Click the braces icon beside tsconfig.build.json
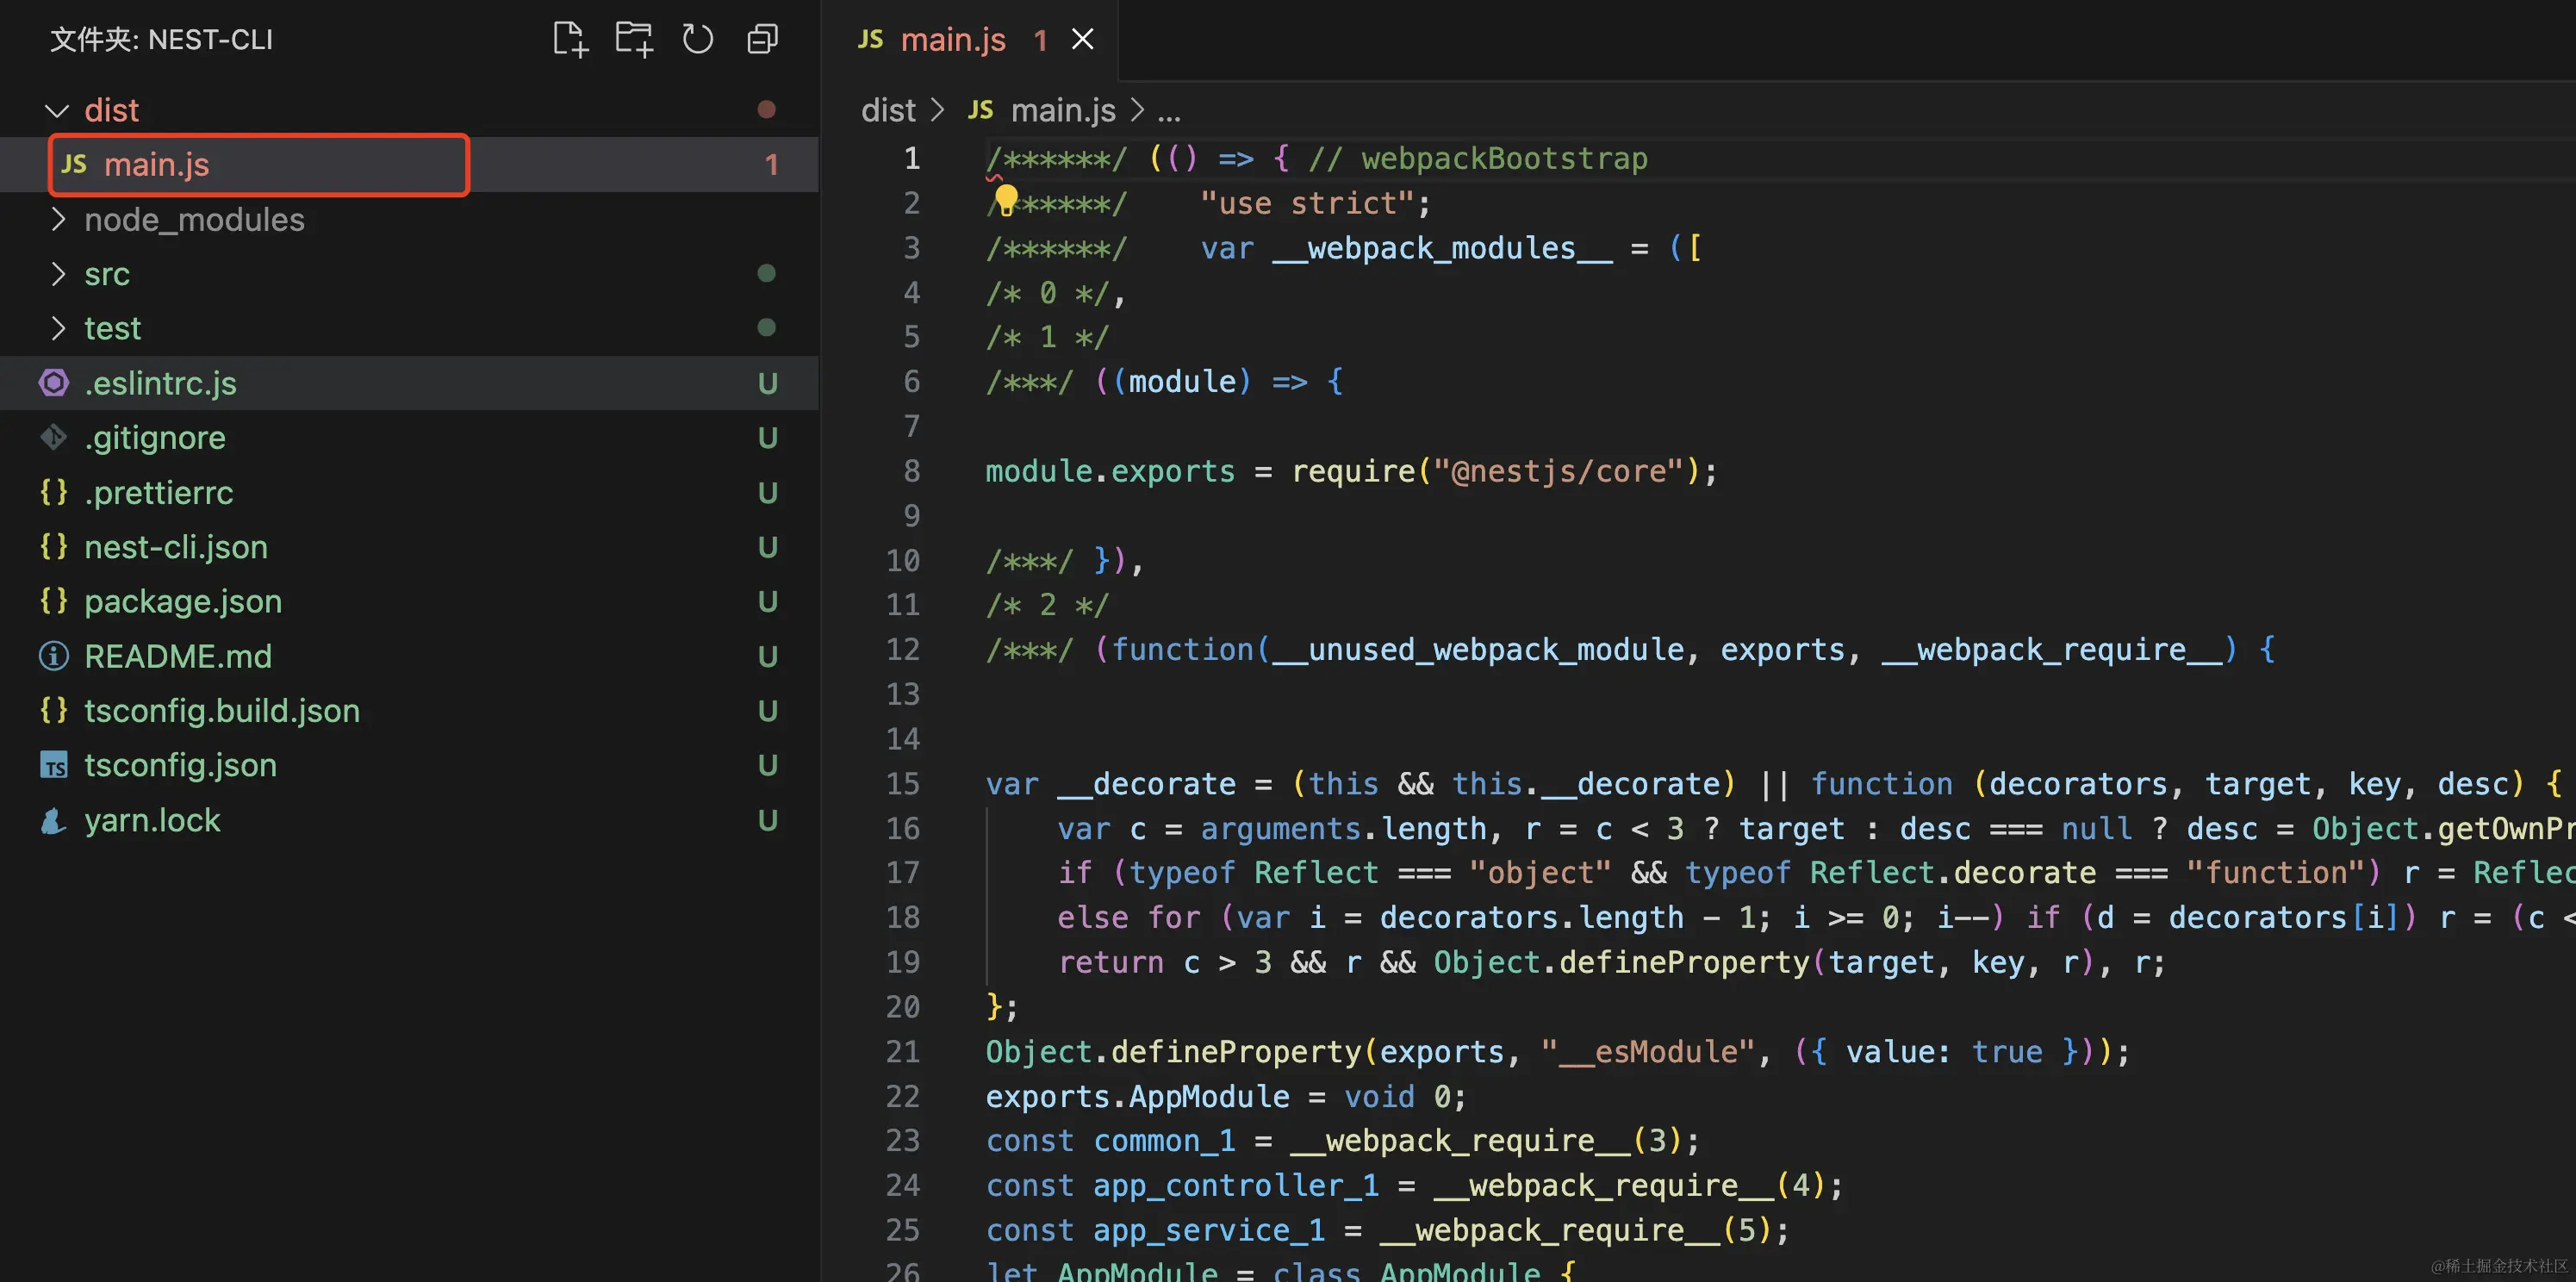 pos(54,710)
